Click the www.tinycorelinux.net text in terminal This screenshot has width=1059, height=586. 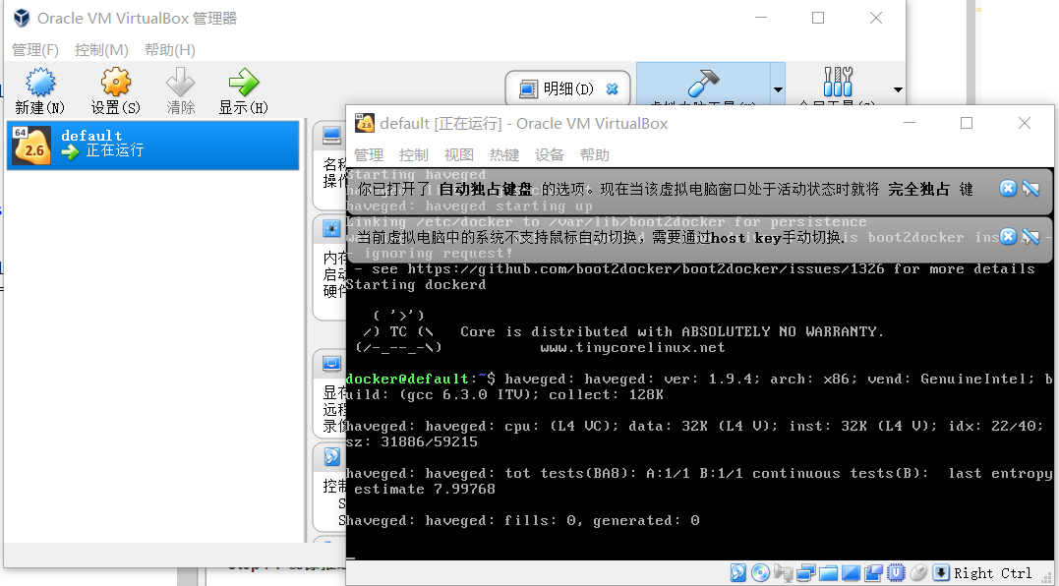click(x=632, y=348)
